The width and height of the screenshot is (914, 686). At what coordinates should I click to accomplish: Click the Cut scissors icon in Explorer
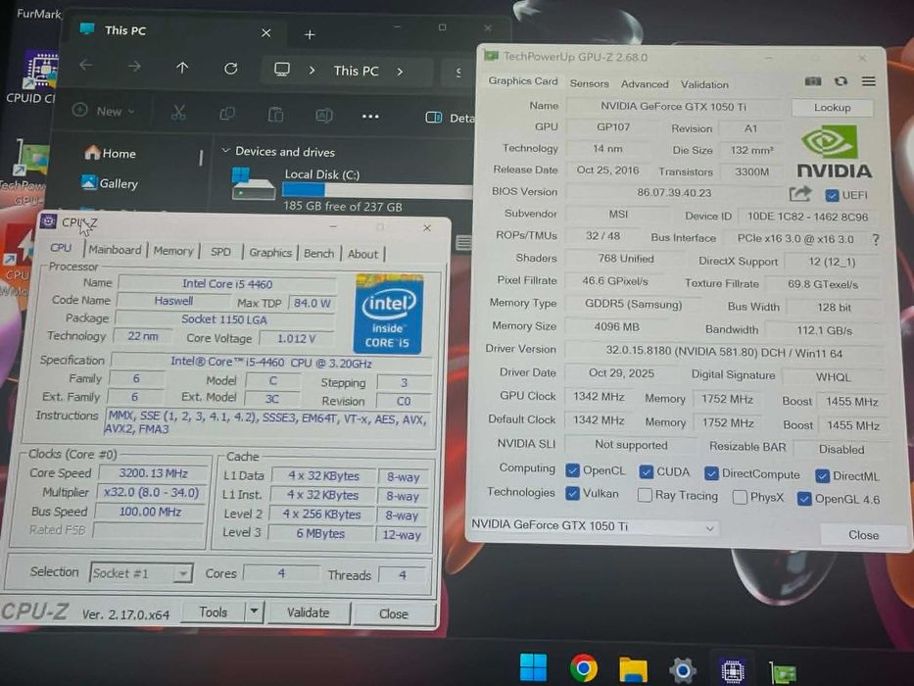point(178,113)
